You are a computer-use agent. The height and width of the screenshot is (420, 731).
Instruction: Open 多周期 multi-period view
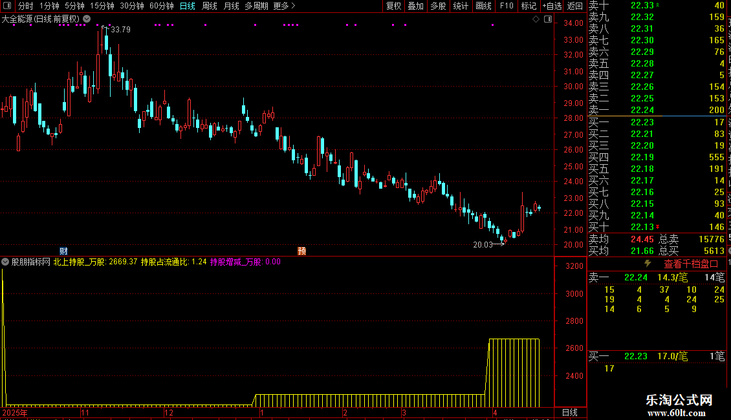[256, 6]
